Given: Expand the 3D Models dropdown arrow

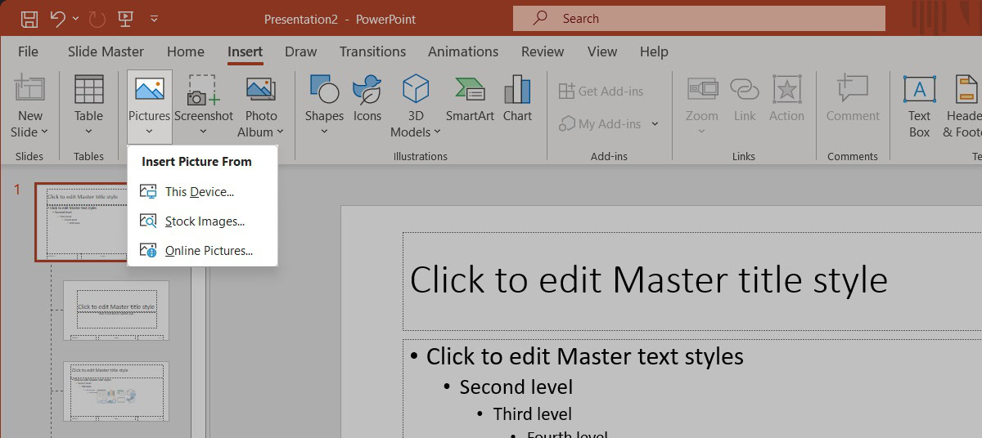Looking at the screenshot, I should (437, 132).
